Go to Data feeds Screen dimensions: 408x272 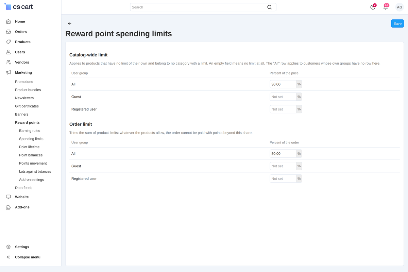pos(24,188)
